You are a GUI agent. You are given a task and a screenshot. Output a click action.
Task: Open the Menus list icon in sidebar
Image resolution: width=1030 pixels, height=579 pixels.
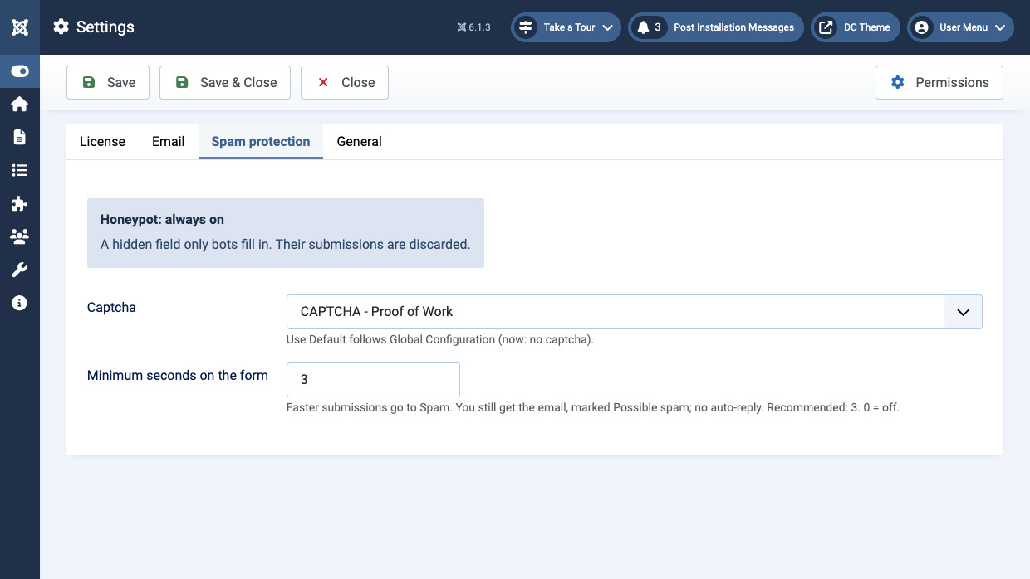[20, 170]
